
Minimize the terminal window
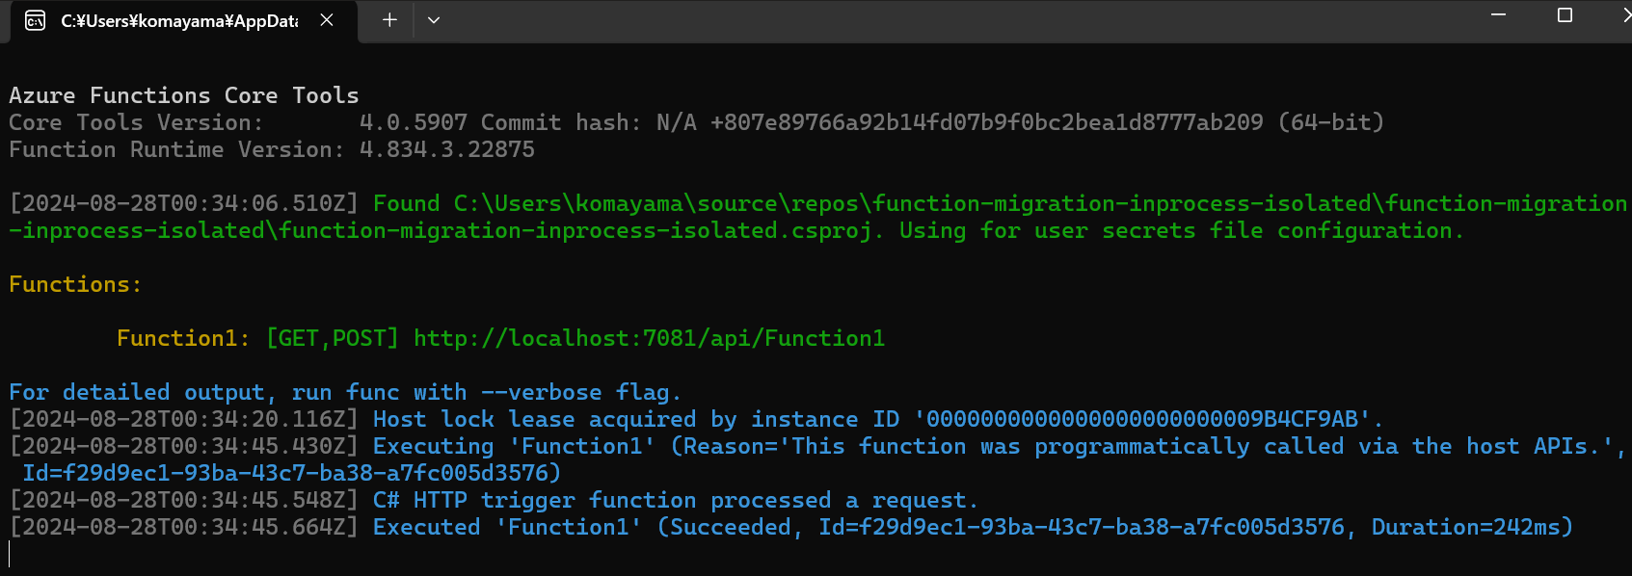click(1498, 15)
